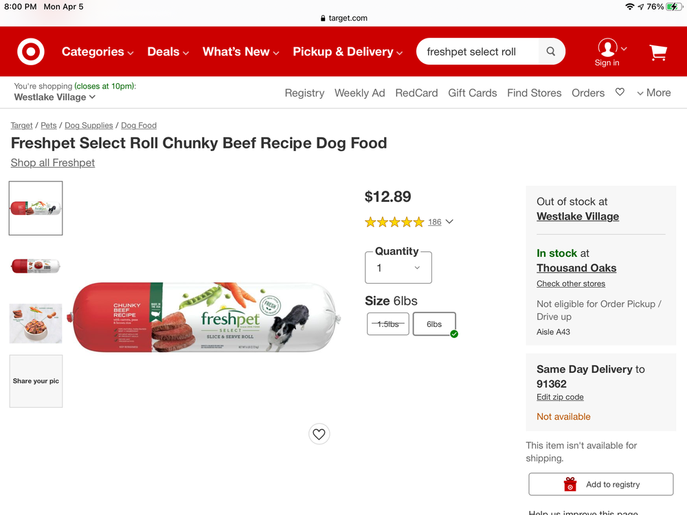Expand the ratings breakdown chevron
The height and width of the screenshot is (515, 687).
[x=449, y=222]
